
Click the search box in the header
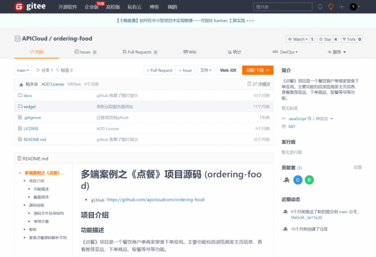point(282,7)
